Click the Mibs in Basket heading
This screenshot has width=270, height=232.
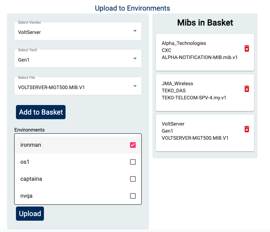coord(205,23)
